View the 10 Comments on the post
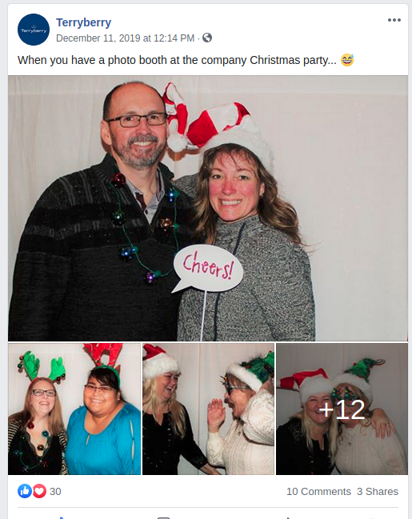Screen dimensions: 412x519 pyautogui.click(x=318, y=492)
